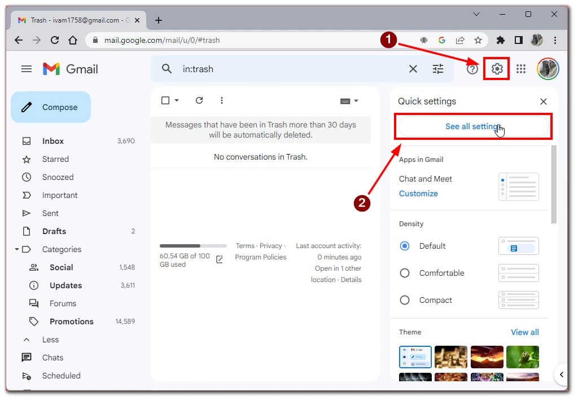This screenshot has height=401, width=578.
Task: Open Settings gear icon
Action: [497, 69]
